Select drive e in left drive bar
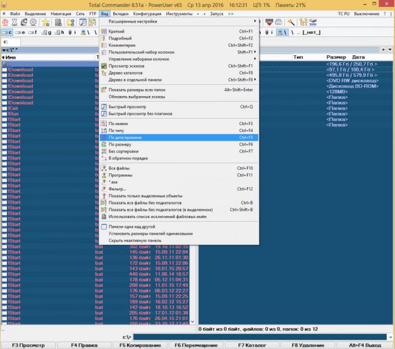 pyautogui.click(x=20, y=32)
